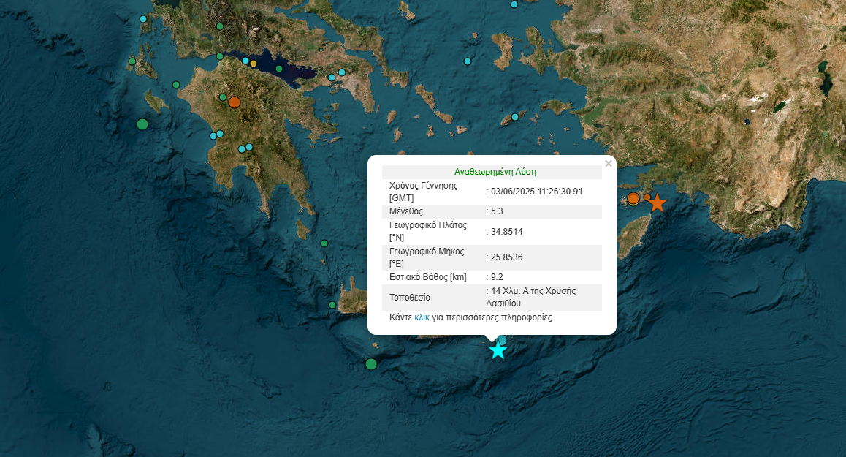Select the cyan circle at the map's top edge

pyautogui.click(x=514, y=4)
